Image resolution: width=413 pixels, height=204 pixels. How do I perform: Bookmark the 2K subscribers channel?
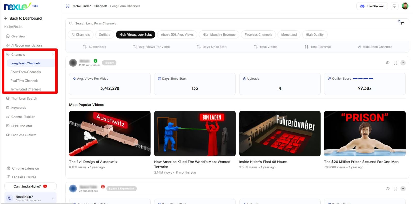pos(395,189)
